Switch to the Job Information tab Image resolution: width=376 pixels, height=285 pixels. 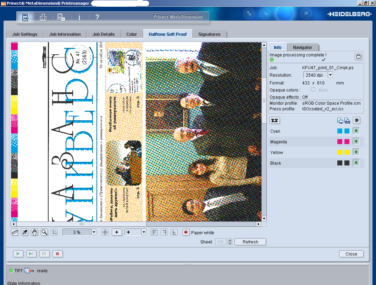[x=65, y=34]
